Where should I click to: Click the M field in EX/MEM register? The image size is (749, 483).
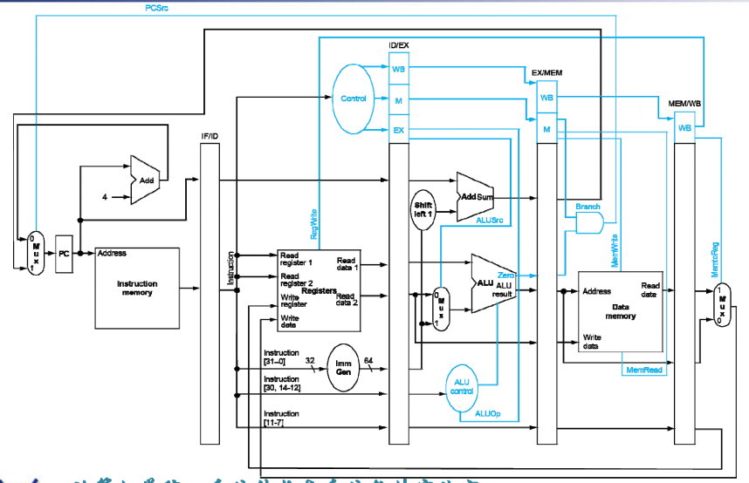point(546,129)
